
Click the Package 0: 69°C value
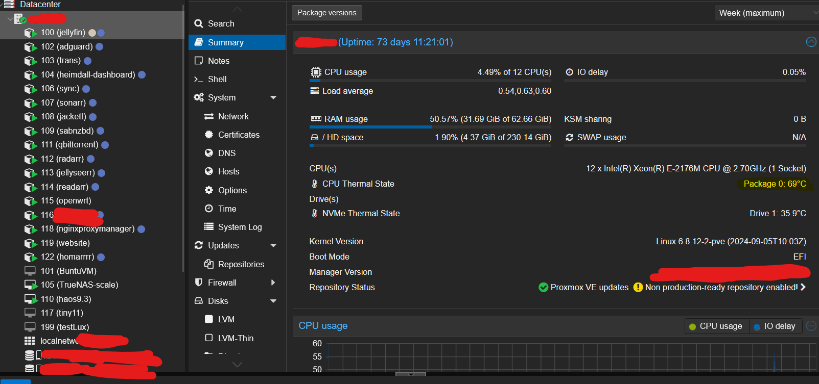tap(775, 184)
